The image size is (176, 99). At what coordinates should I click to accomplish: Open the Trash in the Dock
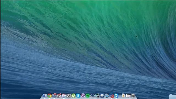coord(133,95)
